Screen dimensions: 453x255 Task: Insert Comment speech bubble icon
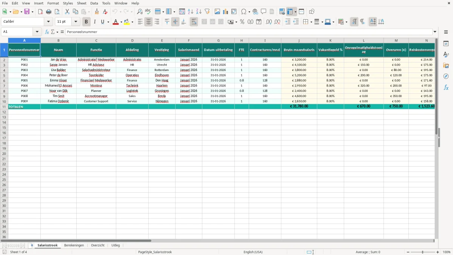coord(263,12)
